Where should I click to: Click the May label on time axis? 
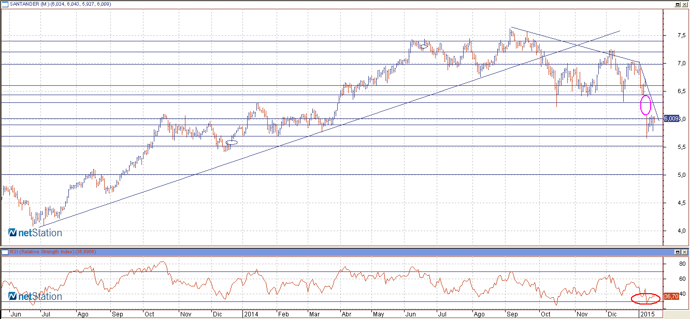click(380, 314)
